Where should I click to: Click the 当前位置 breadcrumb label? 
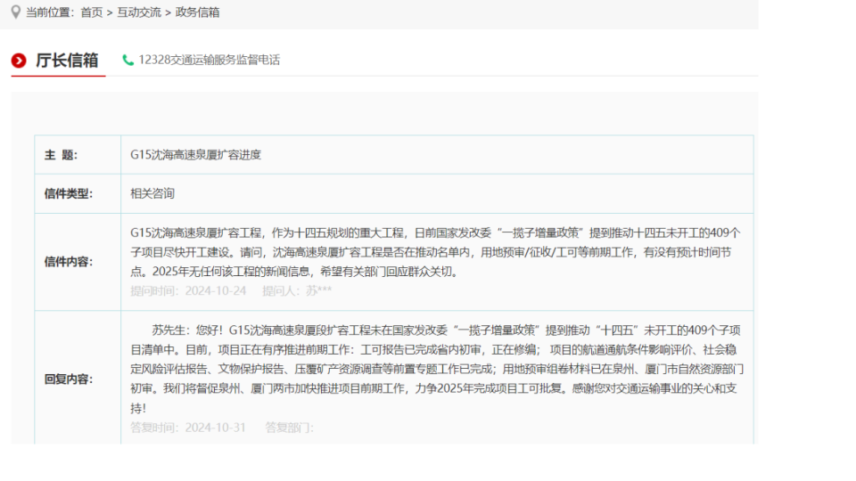50,12
